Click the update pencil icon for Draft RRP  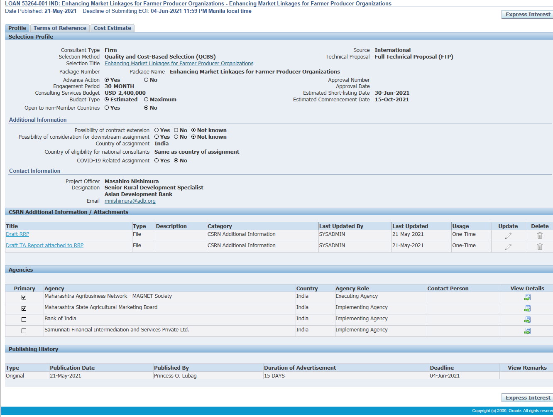508,235
